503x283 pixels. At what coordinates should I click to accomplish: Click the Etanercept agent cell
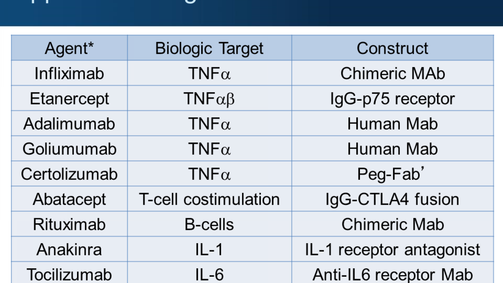click(69, 99)
